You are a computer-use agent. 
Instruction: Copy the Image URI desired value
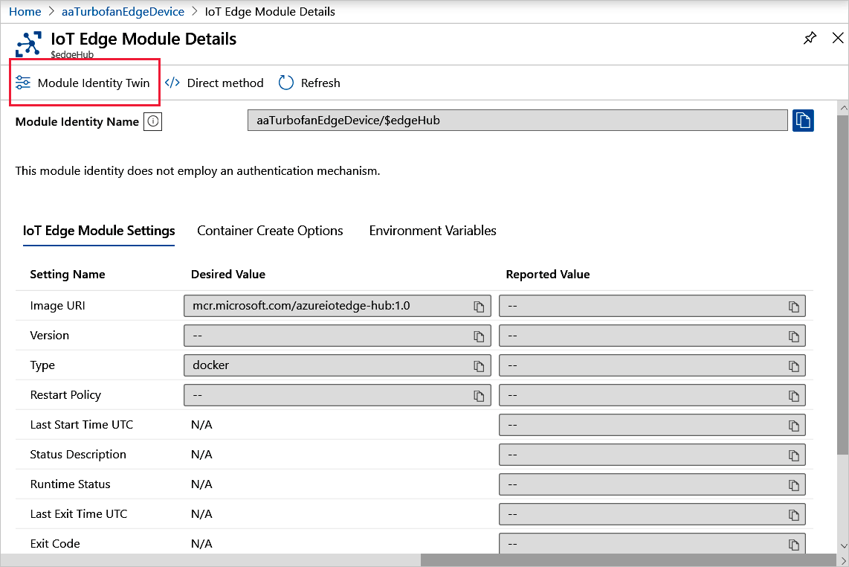479,306
